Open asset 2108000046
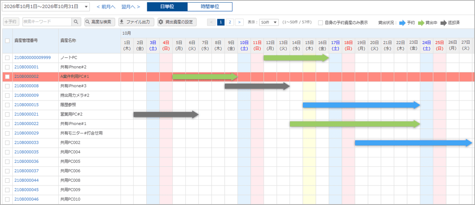This screenshot has width=475, height=205. tap(26, 199)
